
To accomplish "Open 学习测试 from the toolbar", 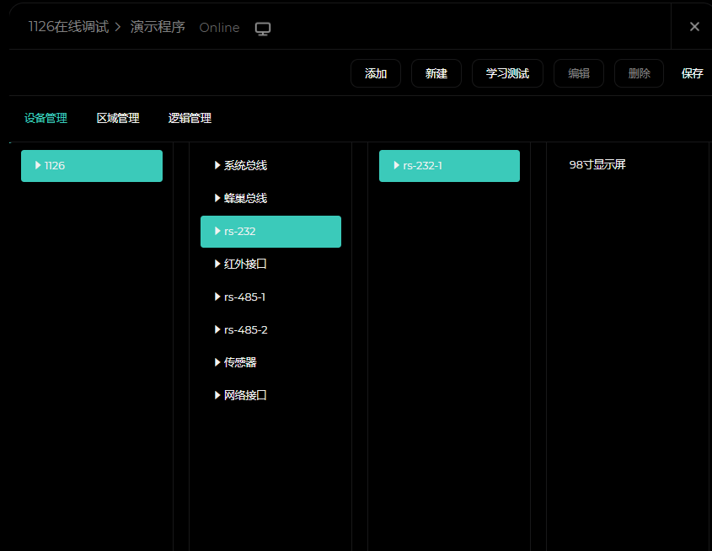I will tap(507, 73).
